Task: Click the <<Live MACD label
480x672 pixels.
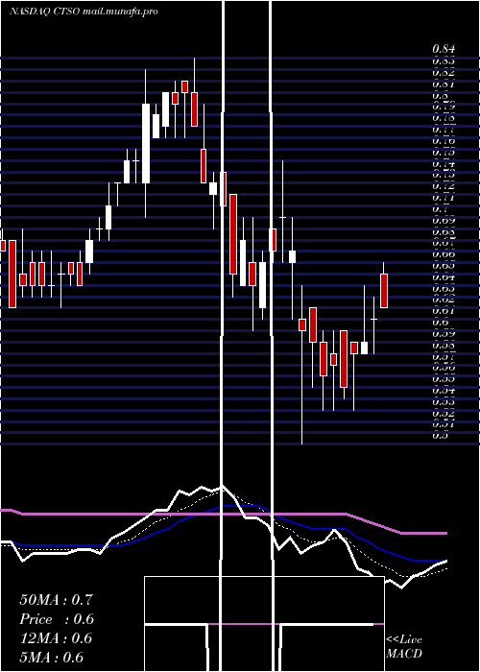Action: click(404, 647)
